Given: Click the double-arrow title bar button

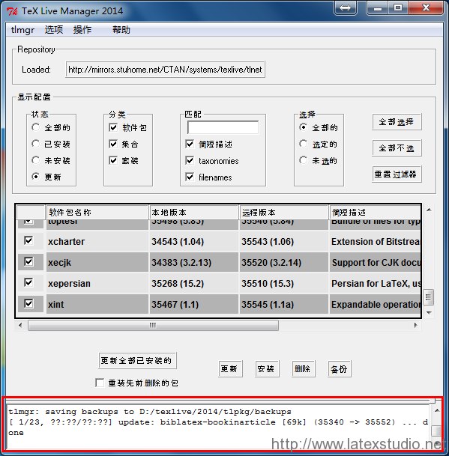Looking at the screenshot, I should click(346, 7).
